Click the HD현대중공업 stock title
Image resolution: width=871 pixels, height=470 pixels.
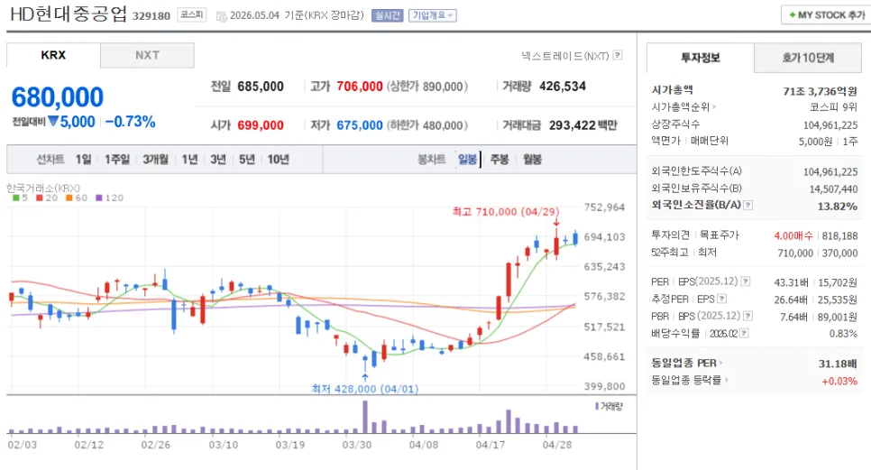[69, 14]
